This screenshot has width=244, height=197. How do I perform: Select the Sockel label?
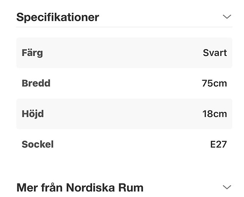pos(38,144)
